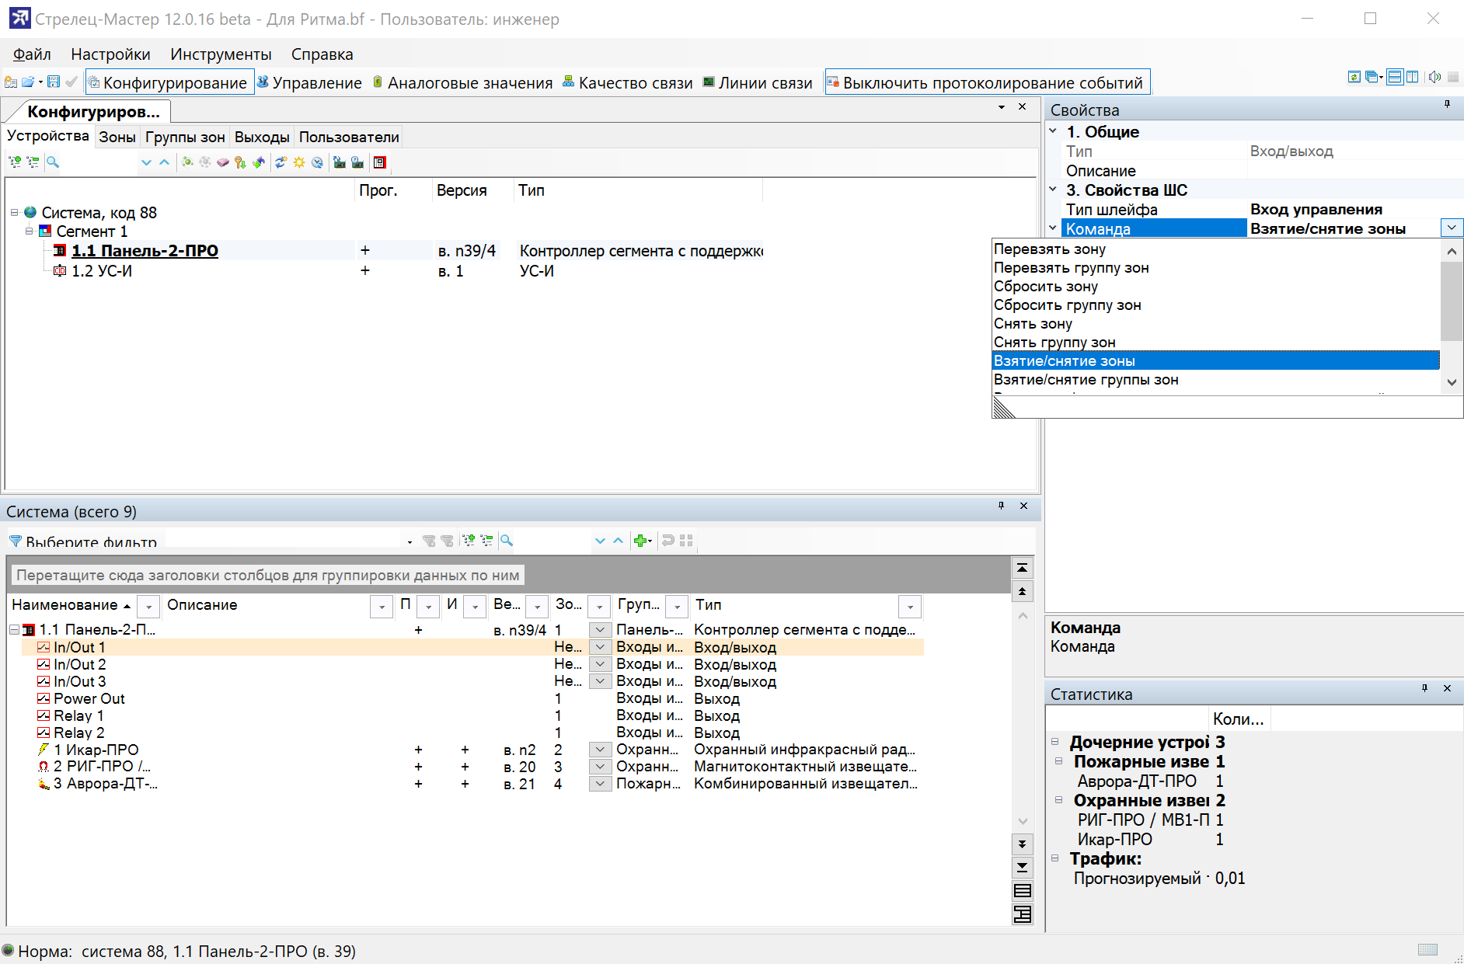Viewport: 1464px width, 964px height.
Task: Click the search magnifier in devices toolbar
Action: (52, 162)
